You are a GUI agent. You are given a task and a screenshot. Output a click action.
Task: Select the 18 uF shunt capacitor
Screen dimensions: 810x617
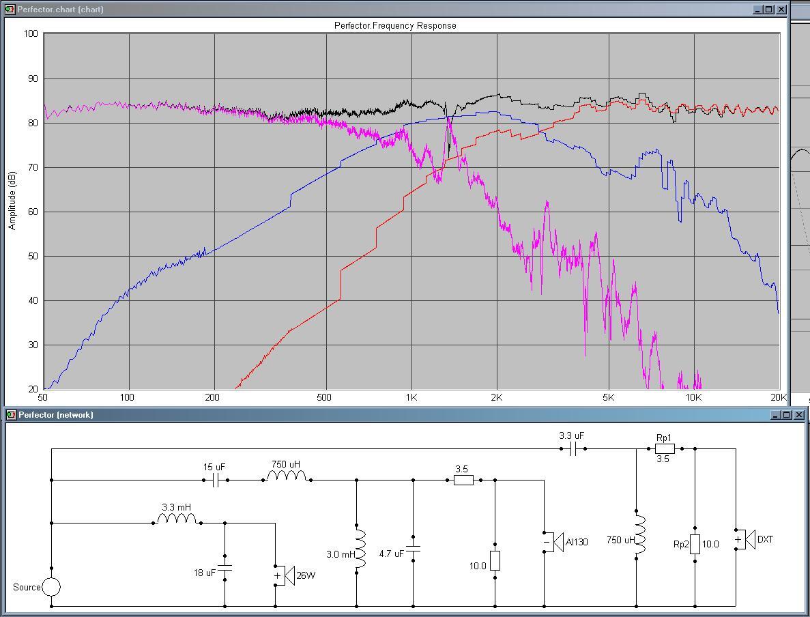225,569
